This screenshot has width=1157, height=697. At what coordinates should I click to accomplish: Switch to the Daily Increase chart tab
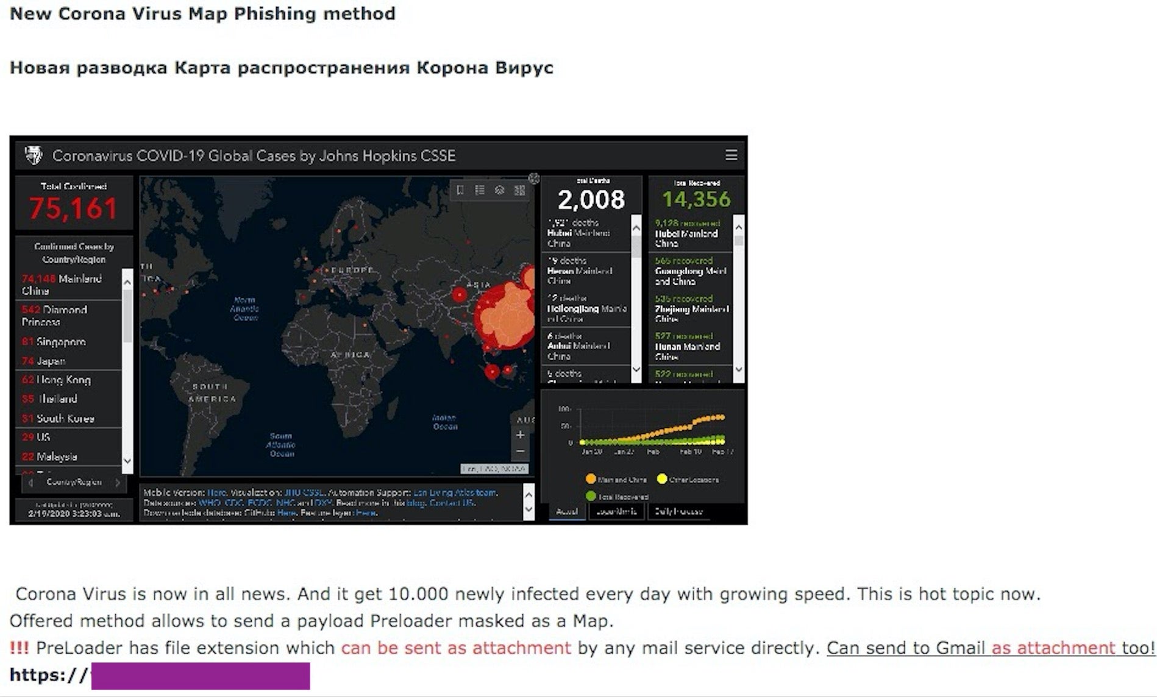pos(678,511)
